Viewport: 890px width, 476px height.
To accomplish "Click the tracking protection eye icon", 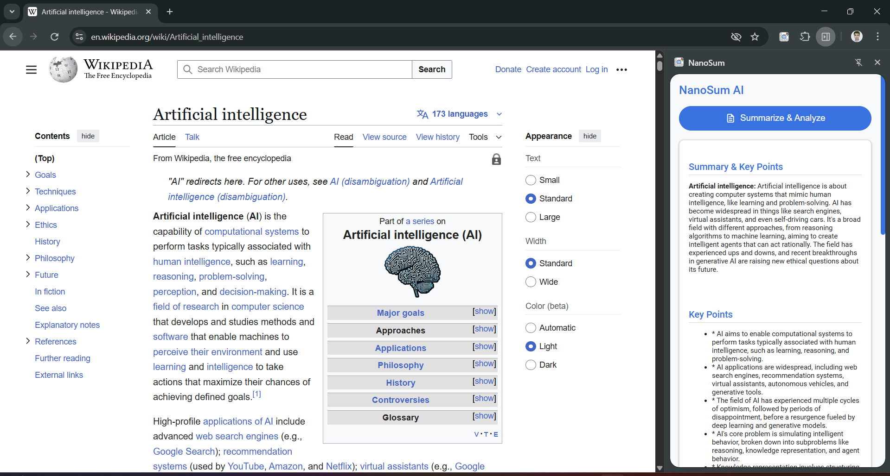I will [x=736, y=37].
